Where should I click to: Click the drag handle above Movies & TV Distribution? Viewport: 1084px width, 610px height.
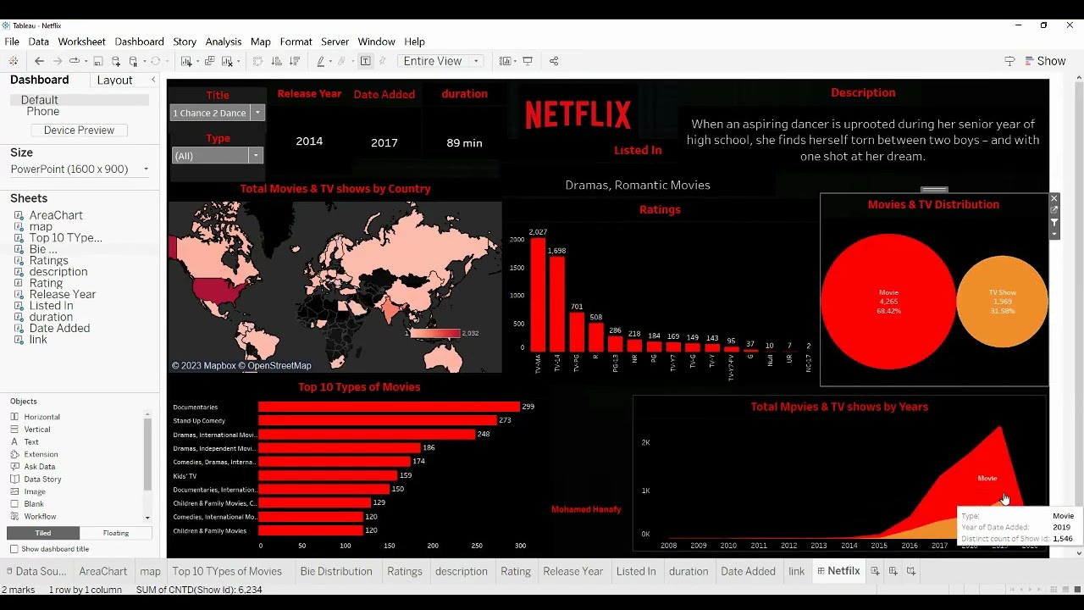pyautogui.click(x=934, y=190)
